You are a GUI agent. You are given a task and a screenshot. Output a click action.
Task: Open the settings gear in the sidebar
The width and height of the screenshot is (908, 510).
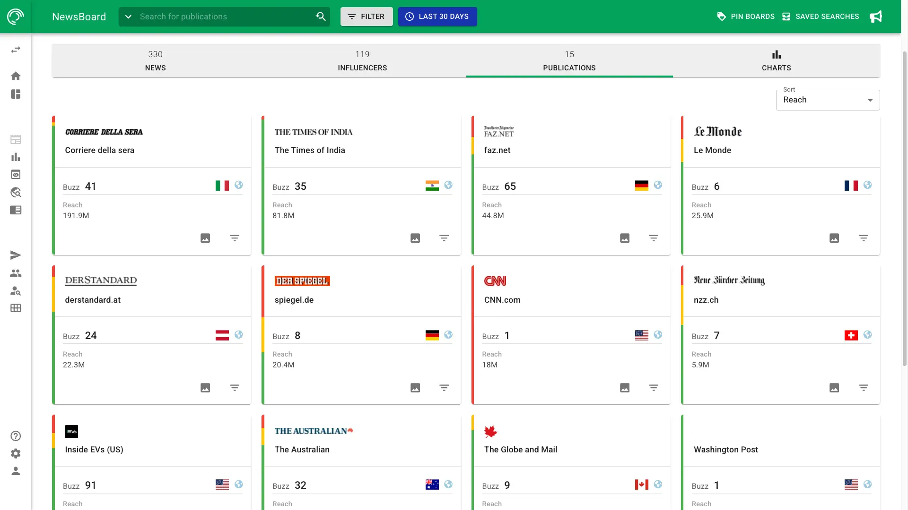click(x=16, y=454)
